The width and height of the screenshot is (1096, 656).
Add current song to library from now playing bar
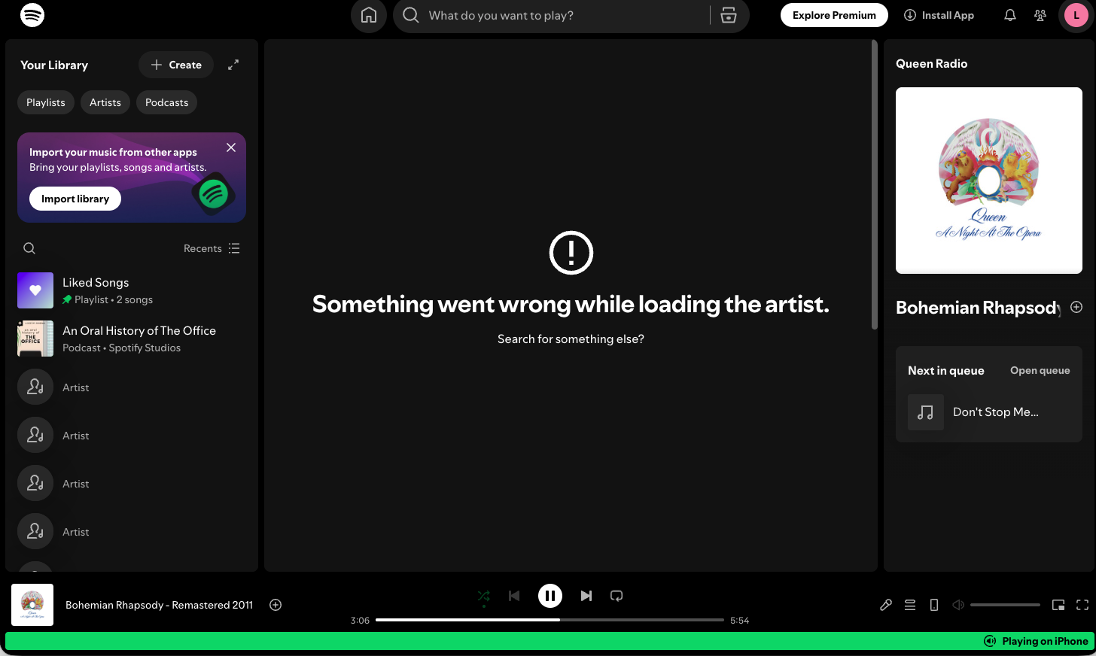[x=276, y=605]
